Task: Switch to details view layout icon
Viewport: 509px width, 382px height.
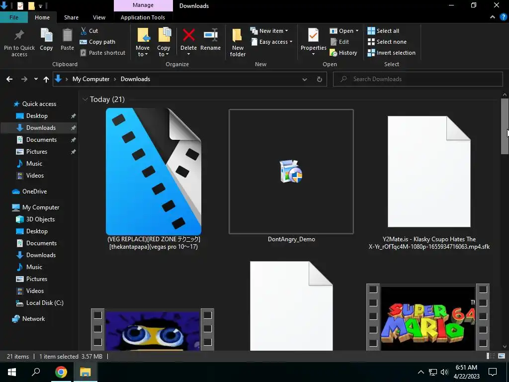Action: click(x=491, y=356)
